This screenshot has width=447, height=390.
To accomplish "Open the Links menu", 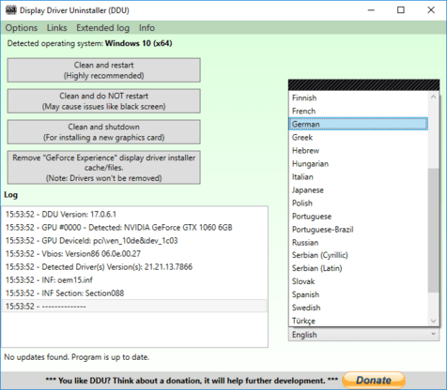I will pos(56,28).
